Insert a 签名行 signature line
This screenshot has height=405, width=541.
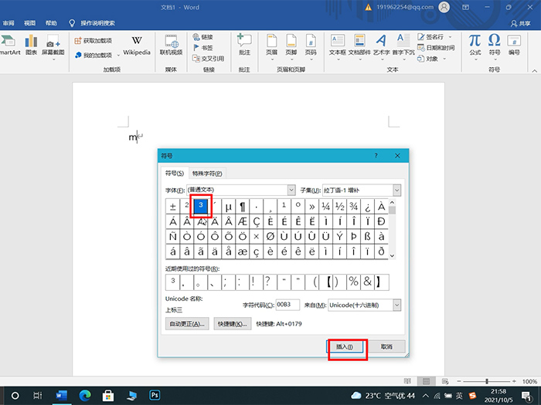pos(430,37)
